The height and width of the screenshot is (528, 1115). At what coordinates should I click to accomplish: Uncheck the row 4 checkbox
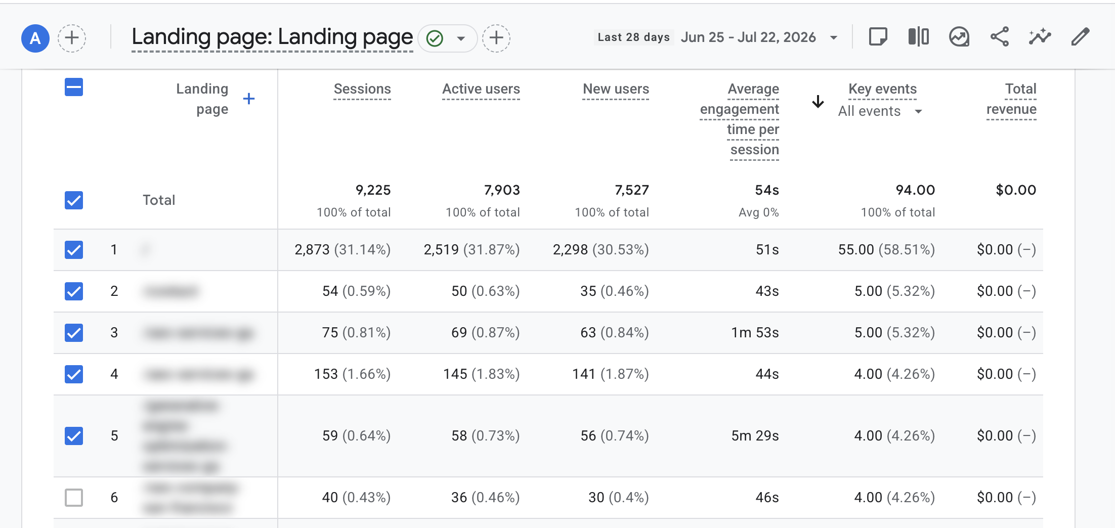[x=74, y=374]
